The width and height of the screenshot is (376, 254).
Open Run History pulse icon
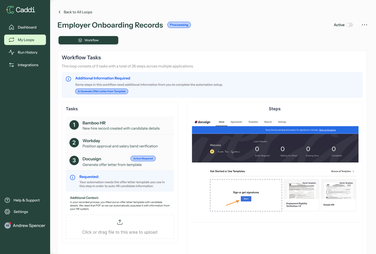coord(11,52)
